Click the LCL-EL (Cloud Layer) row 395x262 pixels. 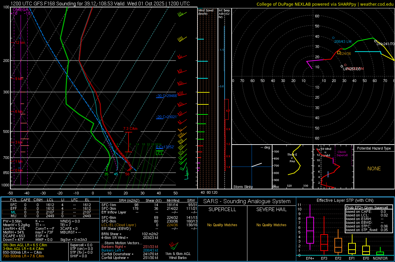tap(149, 225)
